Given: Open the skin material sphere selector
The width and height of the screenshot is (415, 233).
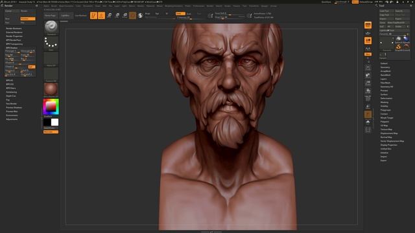Looking at the screenshot, I should (51, 90).
